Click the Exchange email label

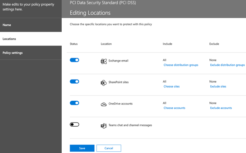pyautogui.click(x=118, y=61)
